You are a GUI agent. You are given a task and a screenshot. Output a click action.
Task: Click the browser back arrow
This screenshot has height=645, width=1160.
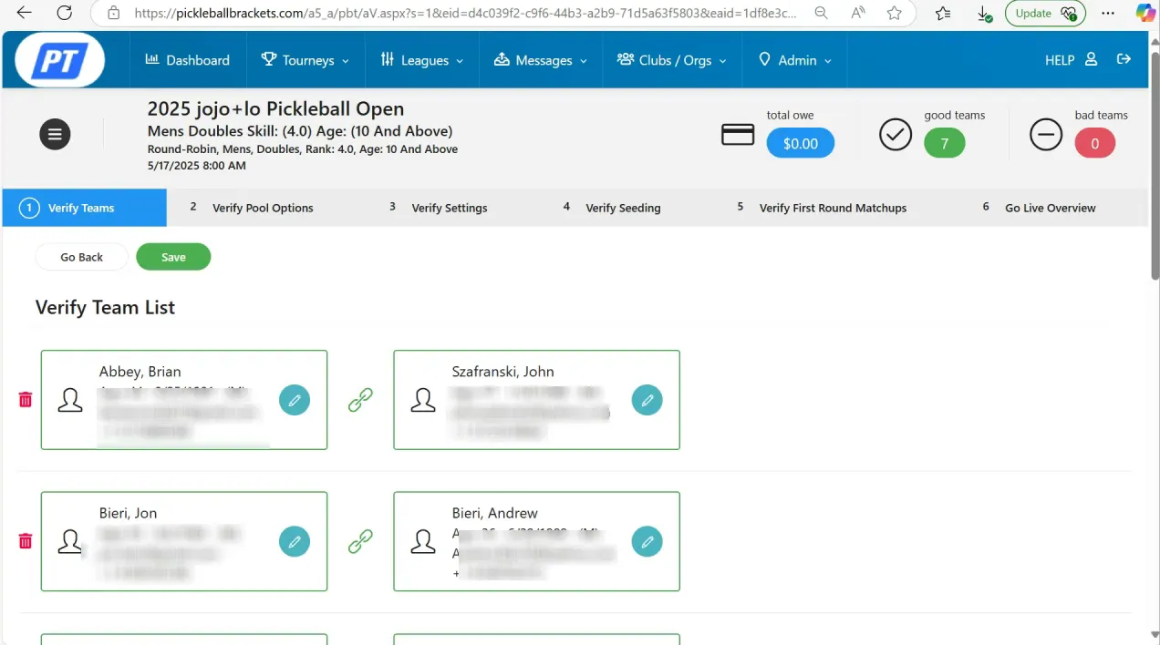coord(25,13)
